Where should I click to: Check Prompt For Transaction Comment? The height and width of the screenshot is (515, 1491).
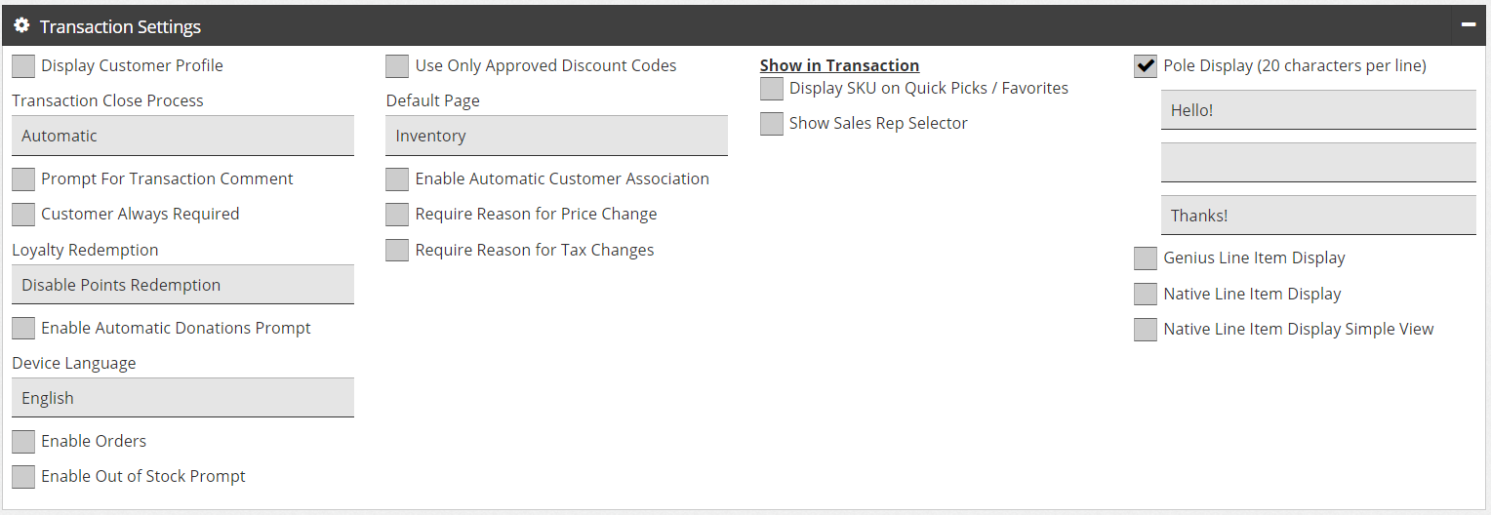pos(23,179)
